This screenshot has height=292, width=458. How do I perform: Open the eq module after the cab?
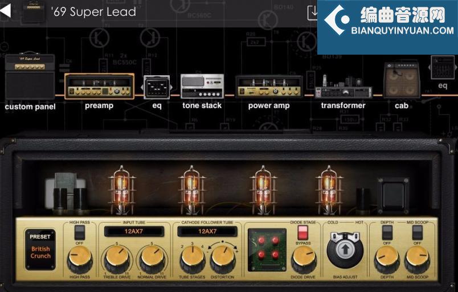[443, 68]
